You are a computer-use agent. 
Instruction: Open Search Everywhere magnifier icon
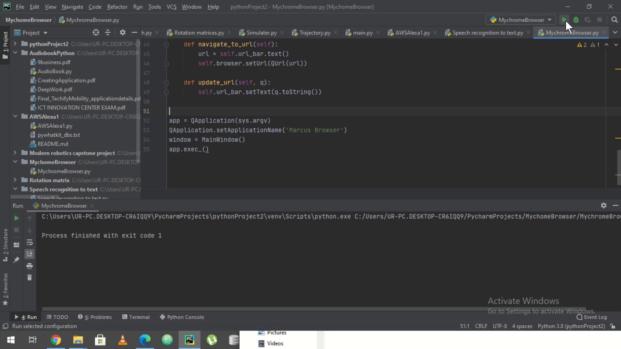(614, 20)
